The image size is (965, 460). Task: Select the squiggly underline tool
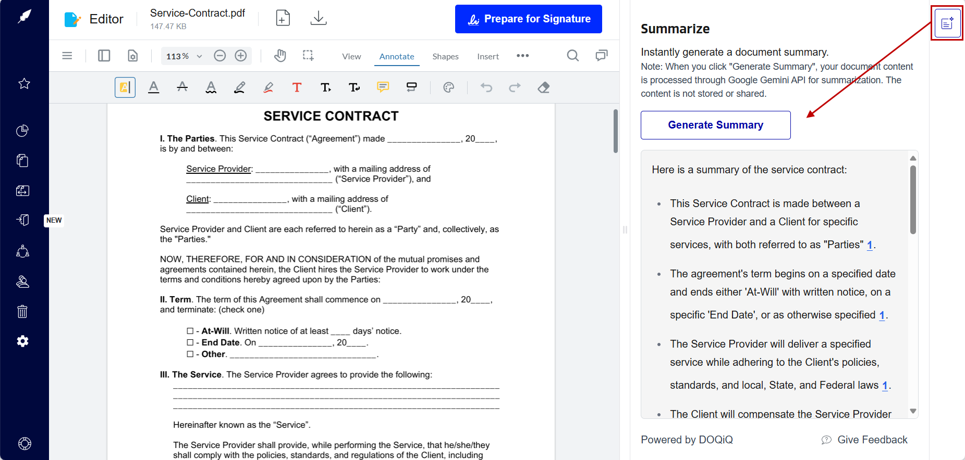coord(211,87)
